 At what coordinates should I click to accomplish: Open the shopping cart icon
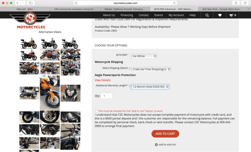tap(233, 15)
